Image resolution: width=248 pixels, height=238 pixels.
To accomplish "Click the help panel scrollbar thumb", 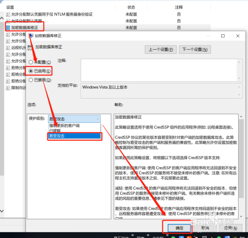I will click(241, 159).
